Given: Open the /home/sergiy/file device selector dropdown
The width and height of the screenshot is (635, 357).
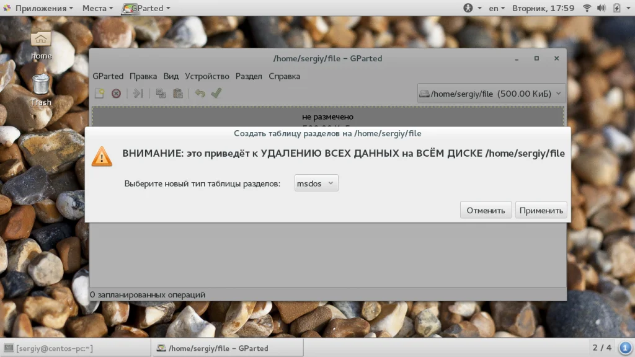Looking at the screenshot, I should 491,94.
